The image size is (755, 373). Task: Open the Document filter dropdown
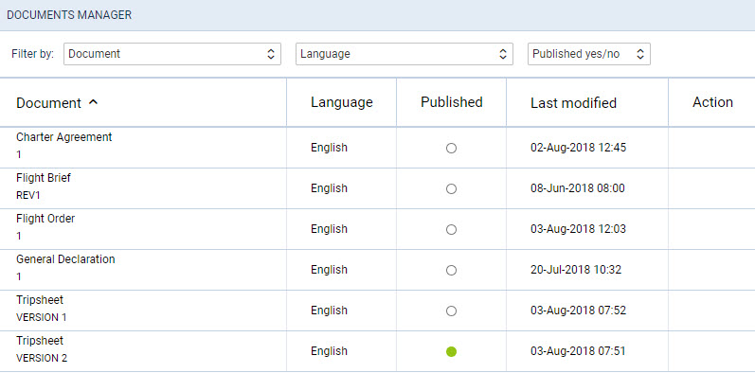click(171, 54)
